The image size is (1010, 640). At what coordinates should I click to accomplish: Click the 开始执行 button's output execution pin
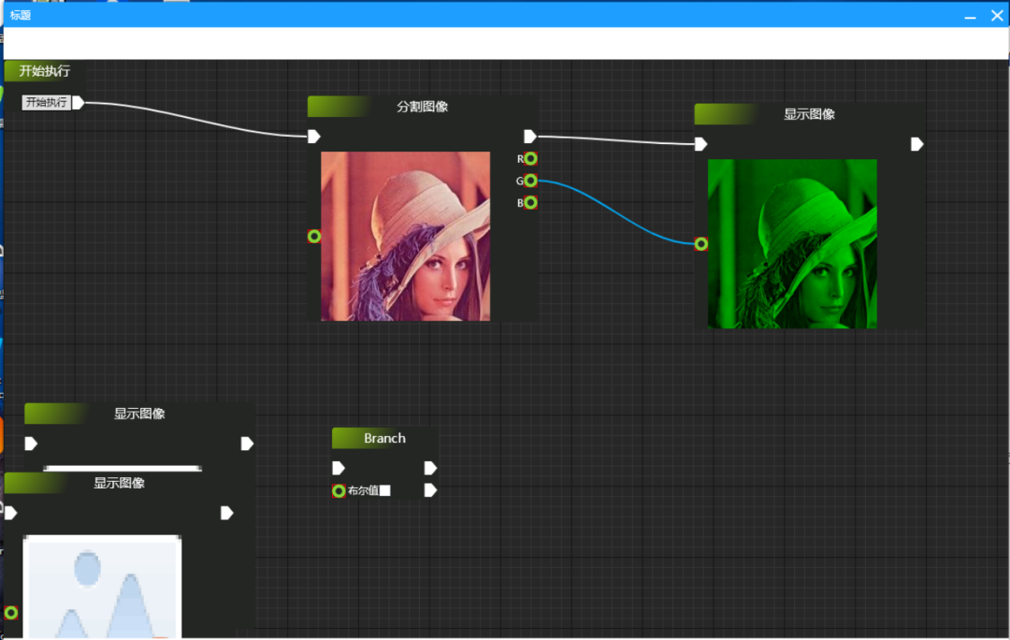click(79, 103)
